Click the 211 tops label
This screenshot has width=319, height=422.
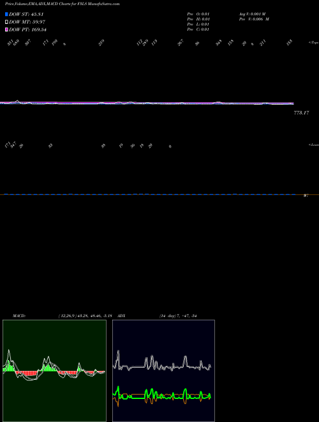(x=263, y=43)
